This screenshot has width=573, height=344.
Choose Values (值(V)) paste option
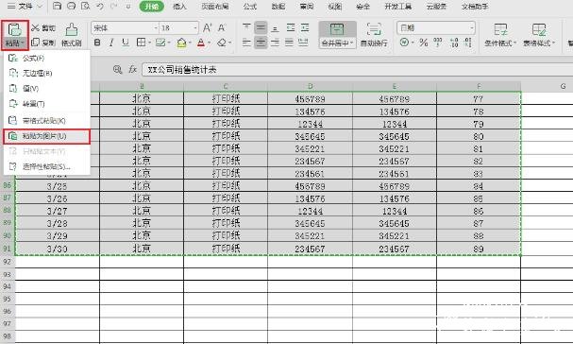coord(46,89)
